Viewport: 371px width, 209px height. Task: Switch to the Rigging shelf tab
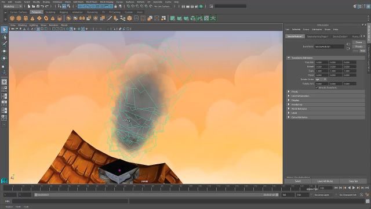point(63,12)
